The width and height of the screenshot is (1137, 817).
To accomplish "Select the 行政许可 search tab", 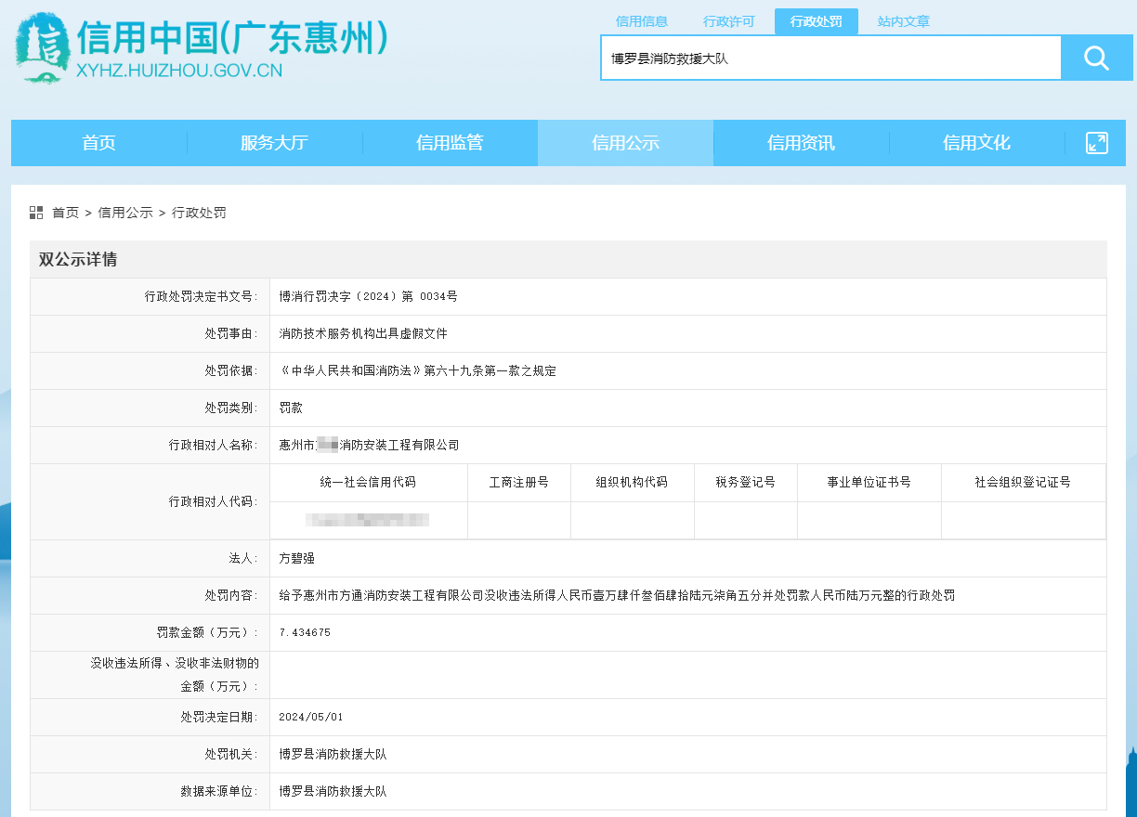I will 729,21.
